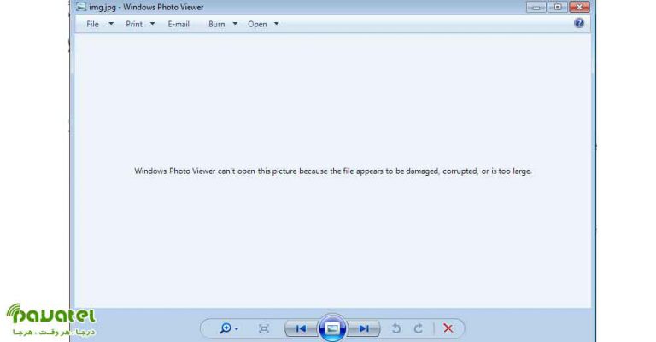Rotate the picture counterclockwise

pos(395,328)
